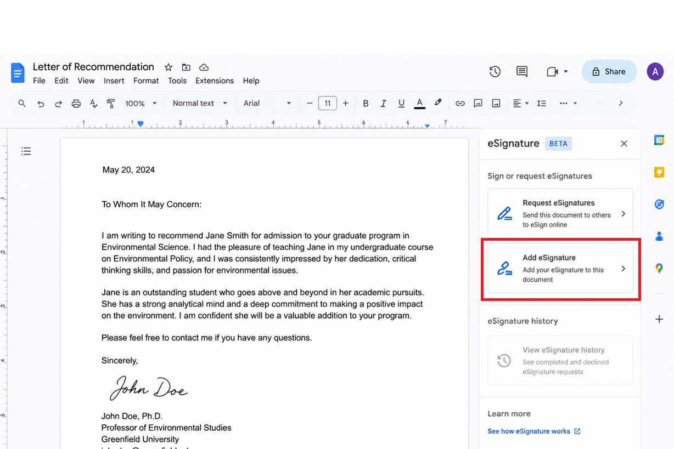Get add-ons with plus icon
Viewport: 674px width, 449px height.
click(659, 319)
